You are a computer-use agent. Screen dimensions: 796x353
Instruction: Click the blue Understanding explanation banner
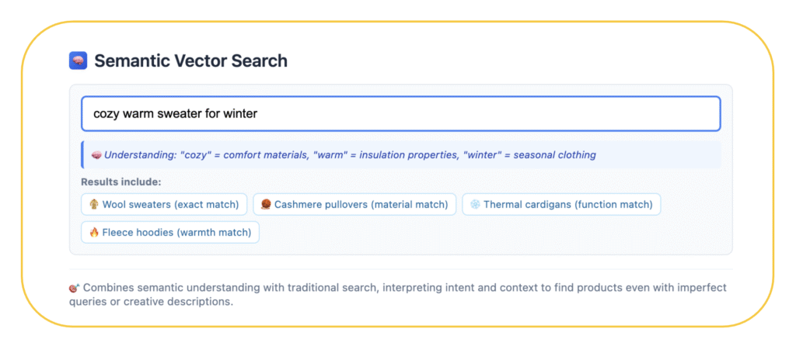(x=401, y=155)
